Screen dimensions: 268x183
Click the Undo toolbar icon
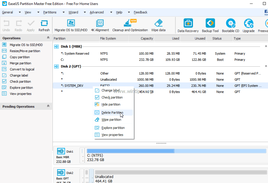pyautogui.click(x=6, y=26)
